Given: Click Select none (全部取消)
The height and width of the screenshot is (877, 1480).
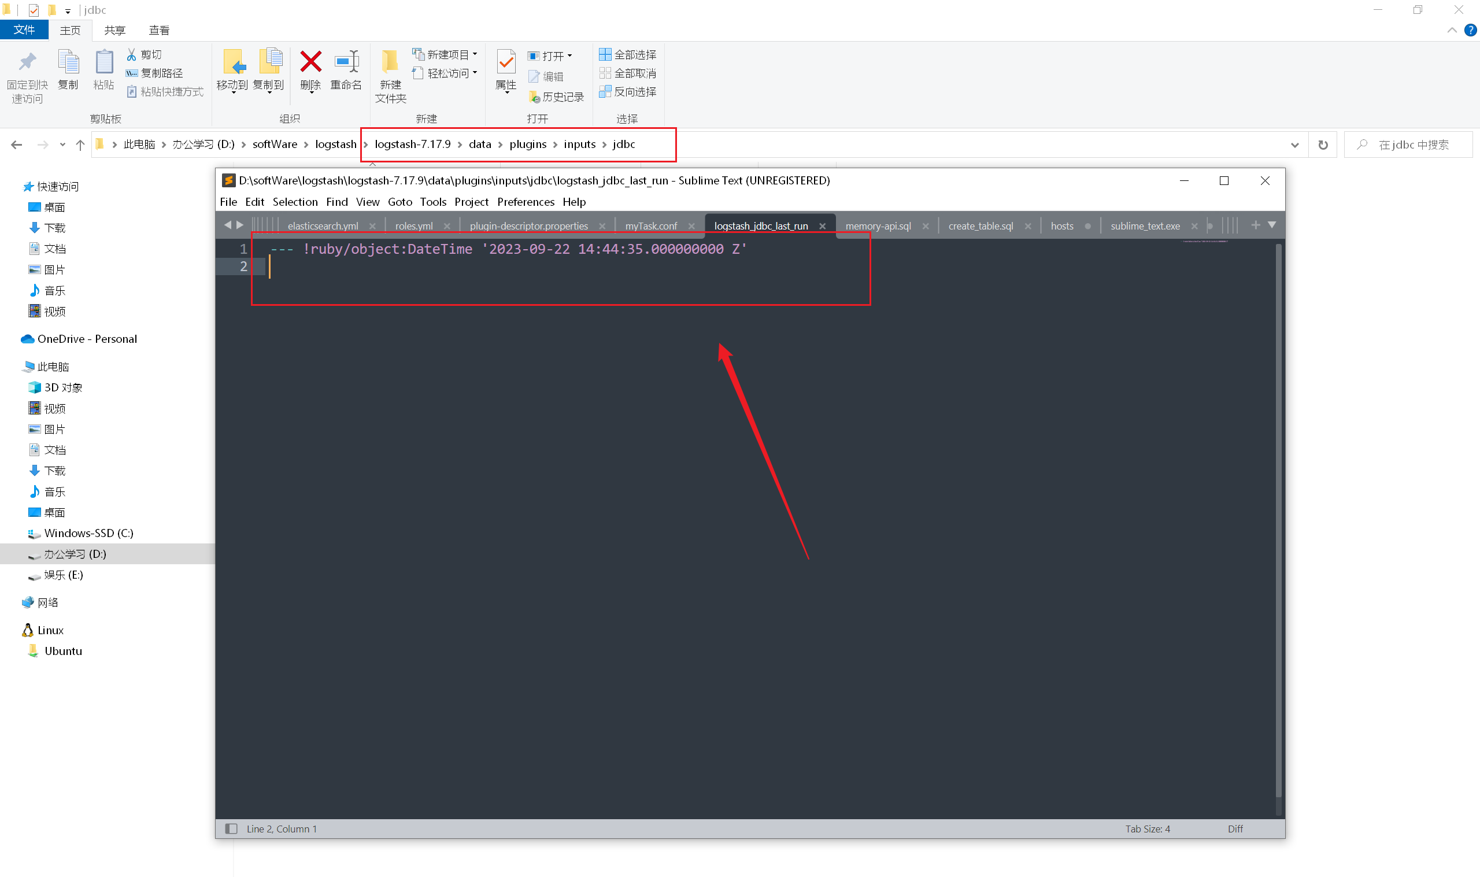Looking at the screenshot, I should pos(627,73).
